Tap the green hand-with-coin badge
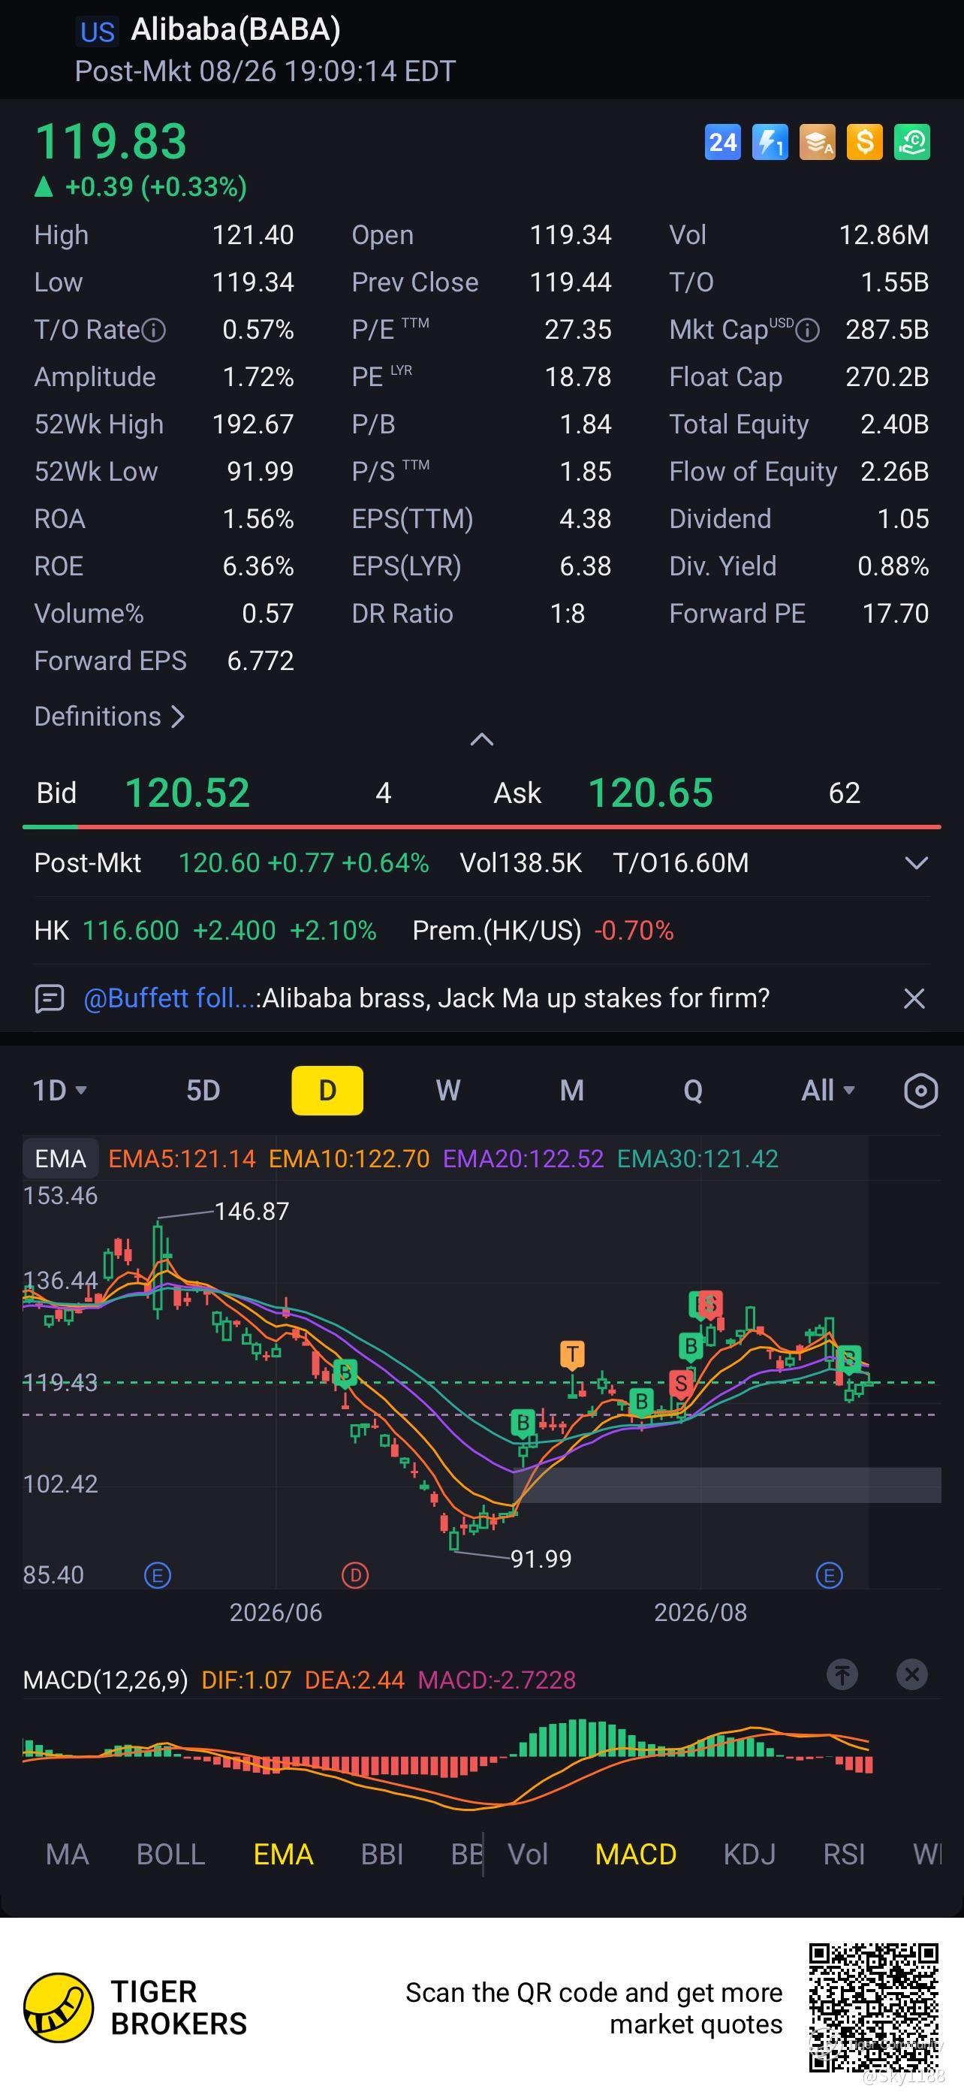 [912, 143]
